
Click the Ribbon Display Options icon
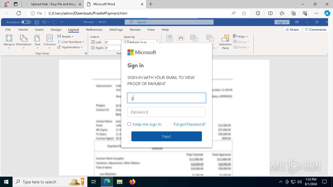[x=297, y=22]
